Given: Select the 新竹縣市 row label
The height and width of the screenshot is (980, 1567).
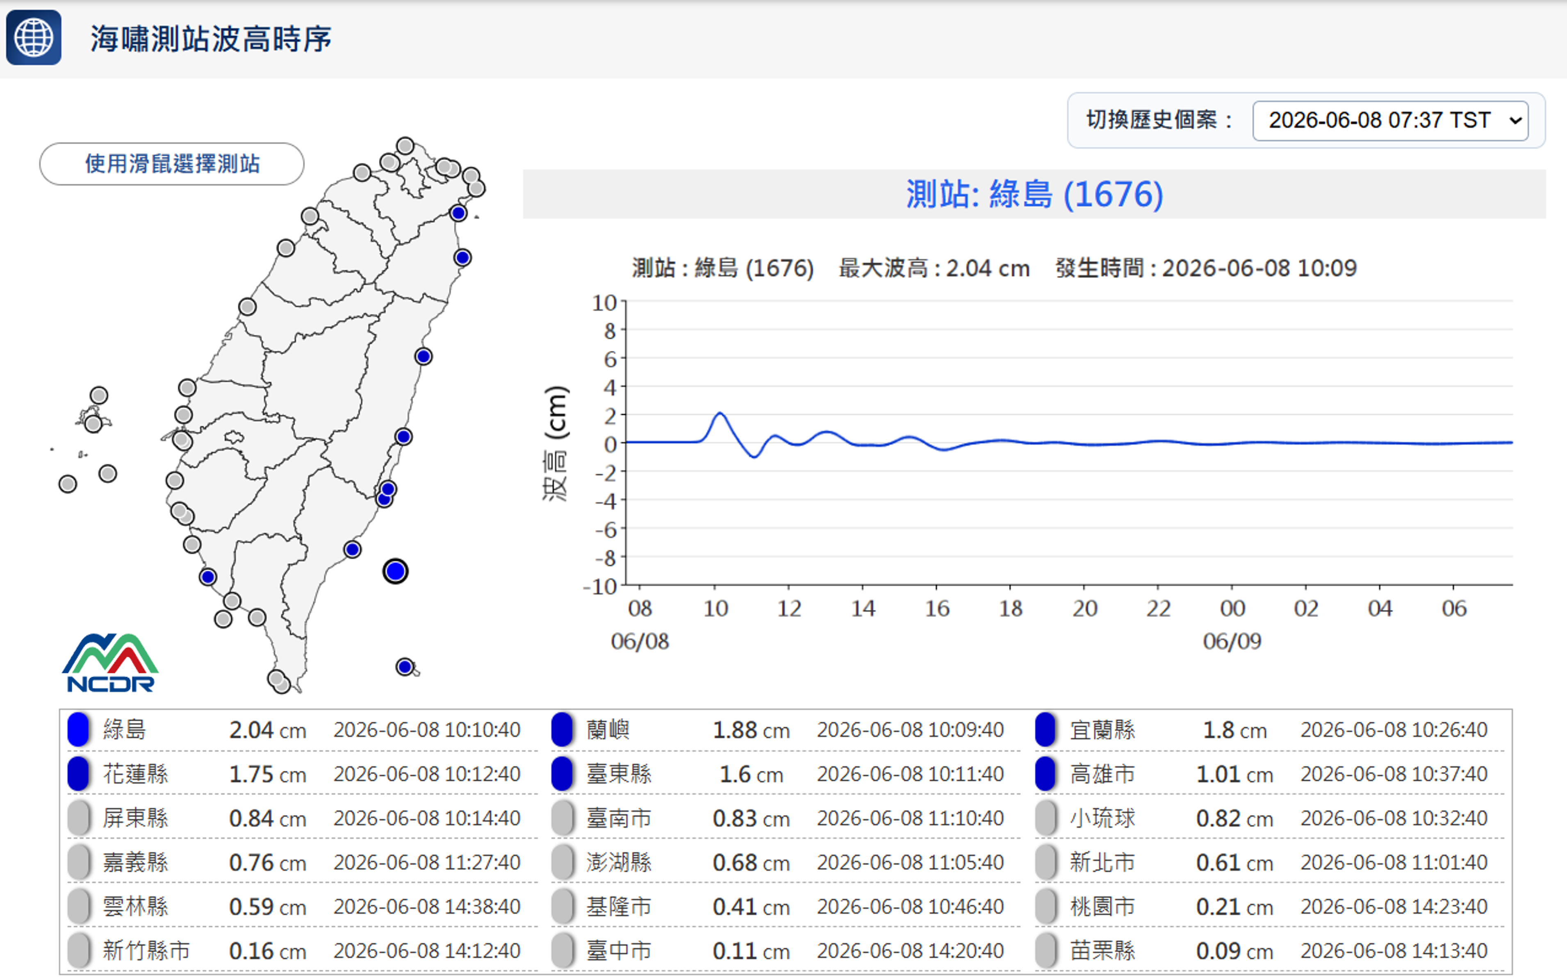Looking at the screenshot, I should [x=146, y=951].
